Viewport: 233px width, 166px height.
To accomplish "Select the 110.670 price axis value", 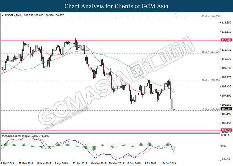I will pyautogui.click(x=226, y=59).
